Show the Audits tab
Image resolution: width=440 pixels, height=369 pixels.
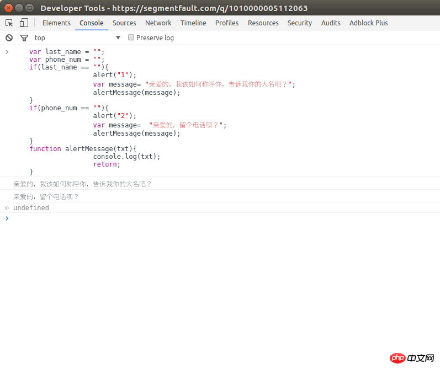coord(331,23)
